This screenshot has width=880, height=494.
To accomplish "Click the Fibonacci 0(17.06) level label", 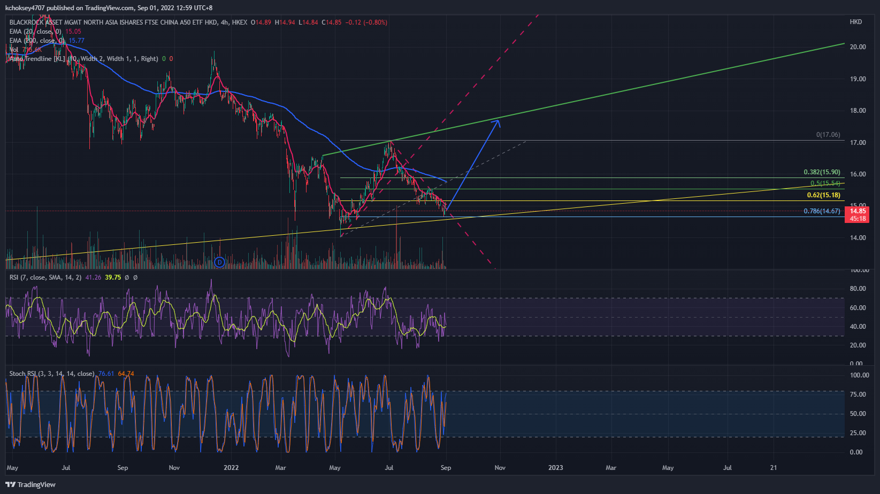I will 828,135.
